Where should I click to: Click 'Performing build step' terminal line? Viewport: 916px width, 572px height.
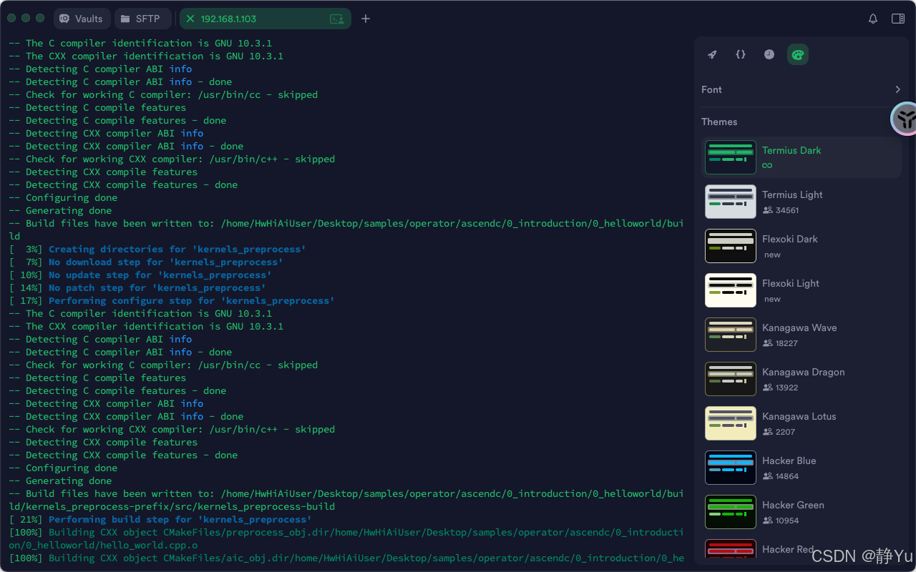pos(160,519)
